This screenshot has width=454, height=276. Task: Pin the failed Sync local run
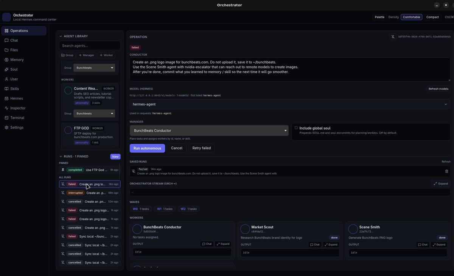point(63,236)
